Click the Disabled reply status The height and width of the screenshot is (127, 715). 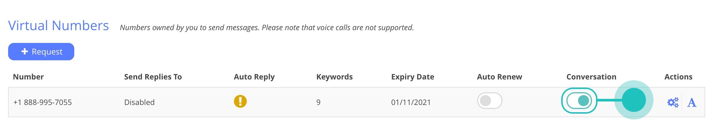pos(139,102)
